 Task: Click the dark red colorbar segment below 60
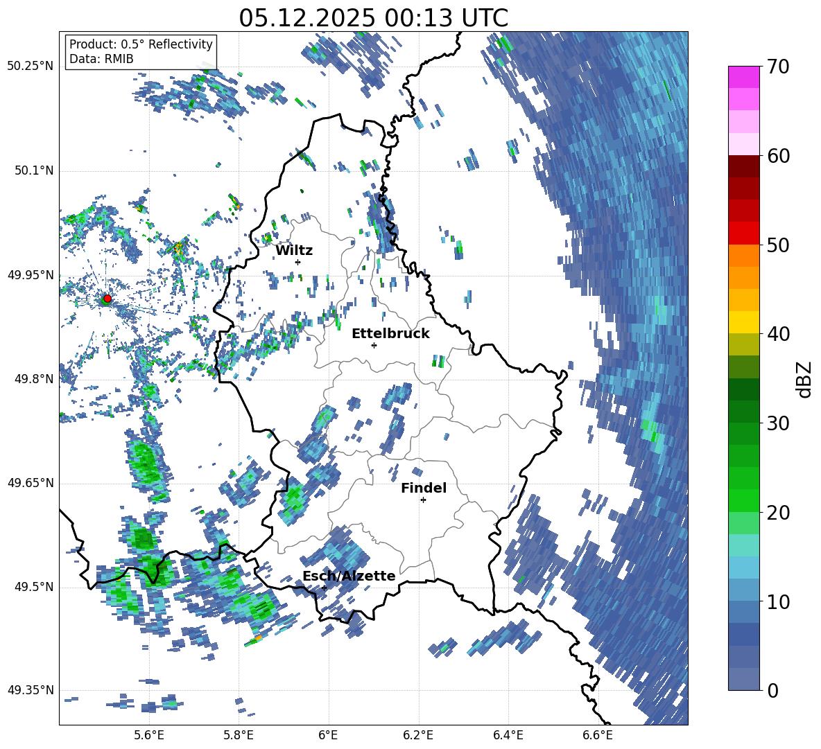[743, 166]
